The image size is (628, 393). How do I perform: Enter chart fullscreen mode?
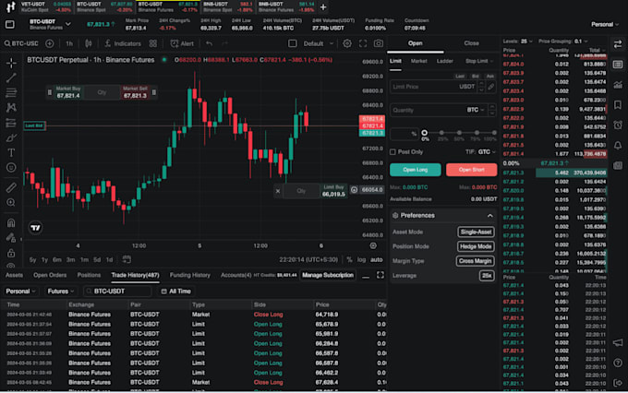click(x=363, y=43)
